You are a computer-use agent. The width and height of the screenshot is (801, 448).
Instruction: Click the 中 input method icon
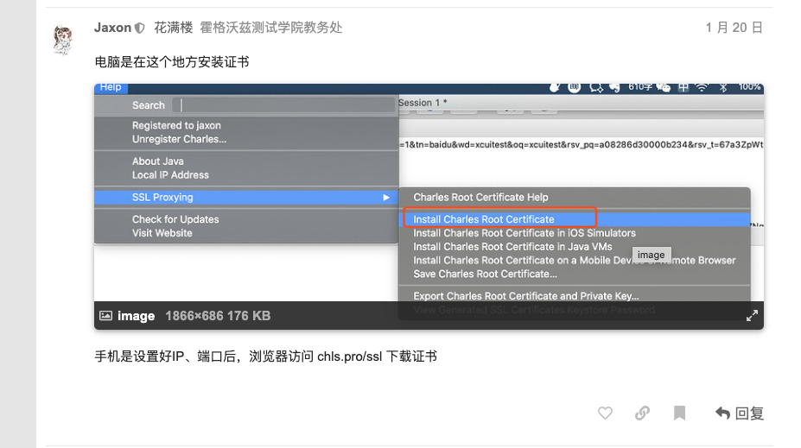pos(683,87)
